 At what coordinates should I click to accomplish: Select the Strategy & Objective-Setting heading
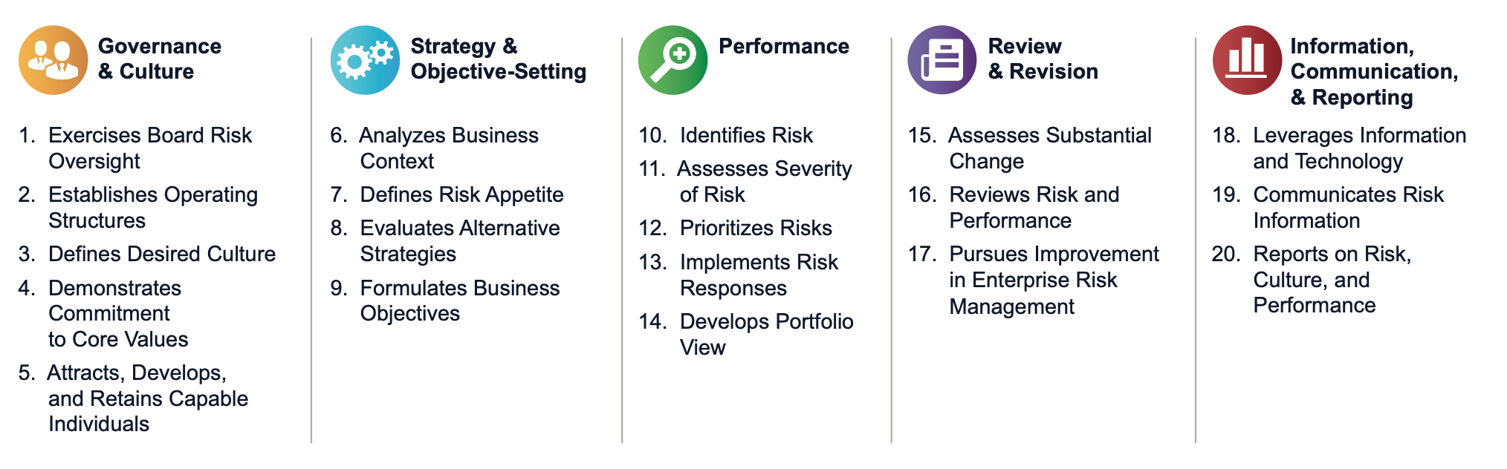point(499,59)
